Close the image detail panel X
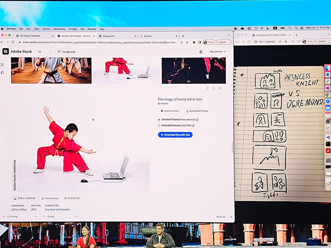The height and width of the screenshot is (248, 331). tap(220, 88)
